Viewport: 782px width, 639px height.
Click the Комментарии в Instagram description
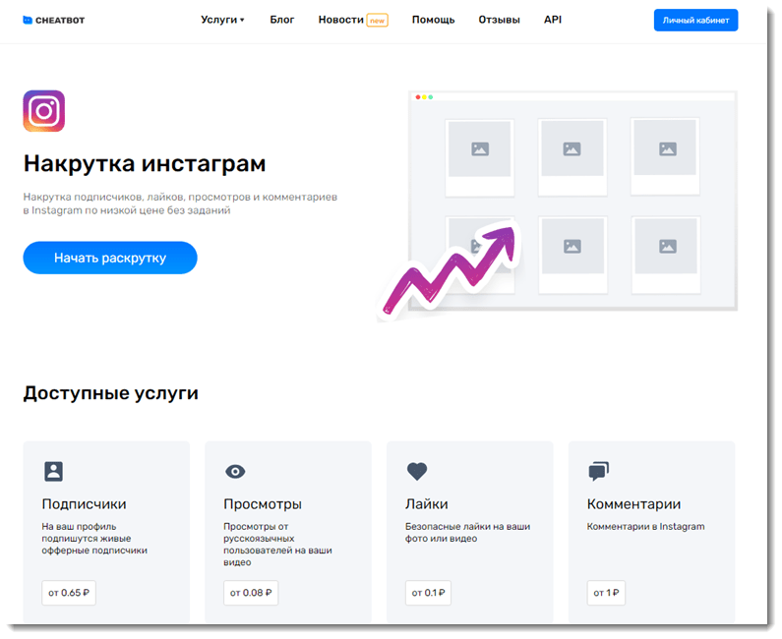(646, 526)
